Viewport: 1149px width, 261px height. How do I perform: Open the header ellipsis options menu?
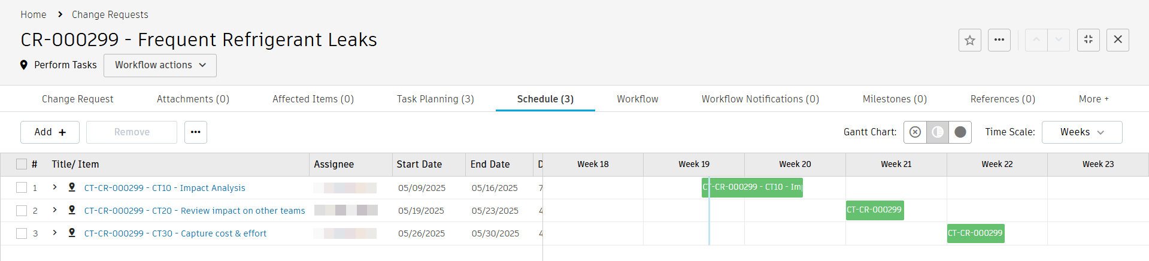point(999,40)
